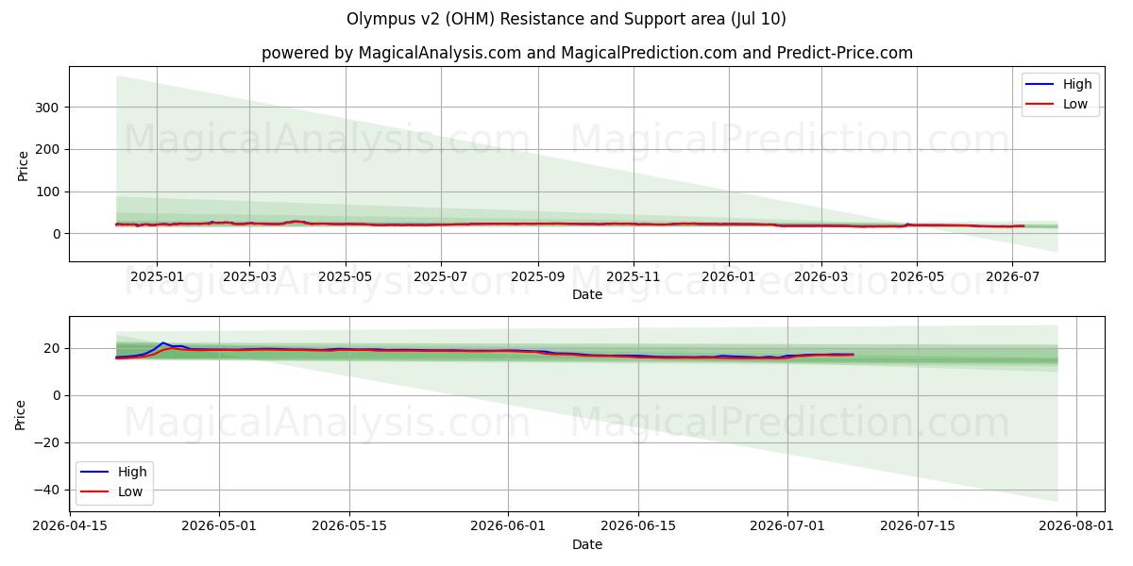
Task: Click the bottom chart y-axis value '−20'
Action: 48,442
